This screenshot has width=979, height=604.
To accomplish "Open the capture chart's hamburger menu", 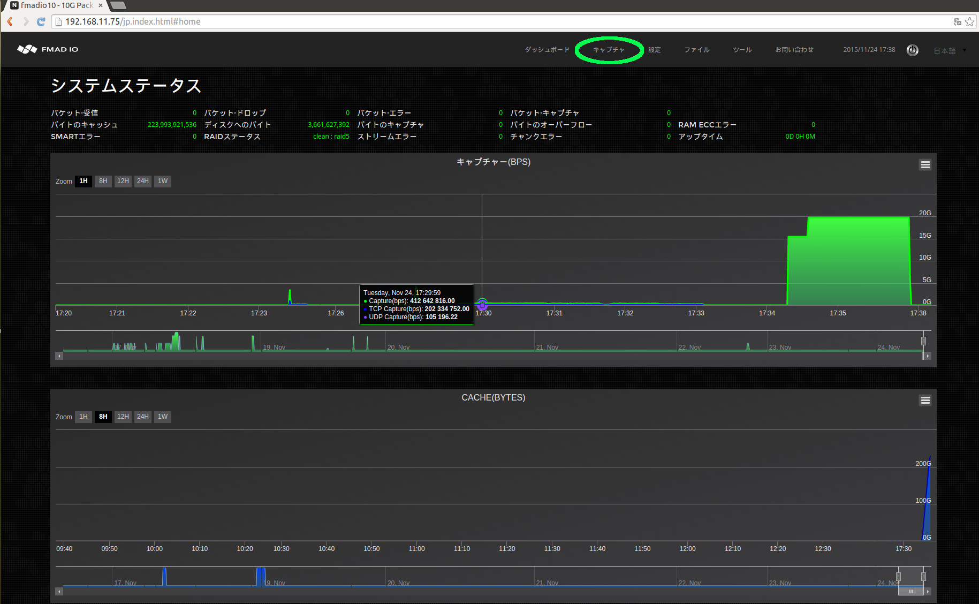I will [x=925, y=164].
